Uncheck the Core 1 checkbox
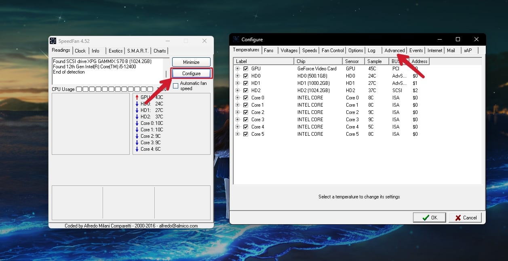Image resolution: width=508 pixels, height=261 pixels. pyautogui.click(x=246, y=105)
